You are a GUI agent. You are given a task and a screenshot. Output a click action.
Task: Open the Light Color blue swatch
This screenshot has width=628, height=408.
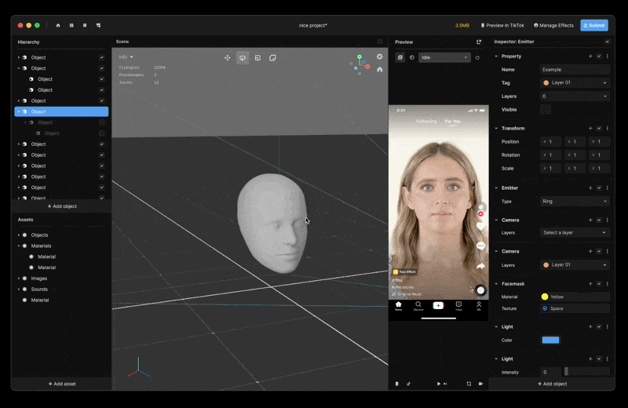click(550, 340)
